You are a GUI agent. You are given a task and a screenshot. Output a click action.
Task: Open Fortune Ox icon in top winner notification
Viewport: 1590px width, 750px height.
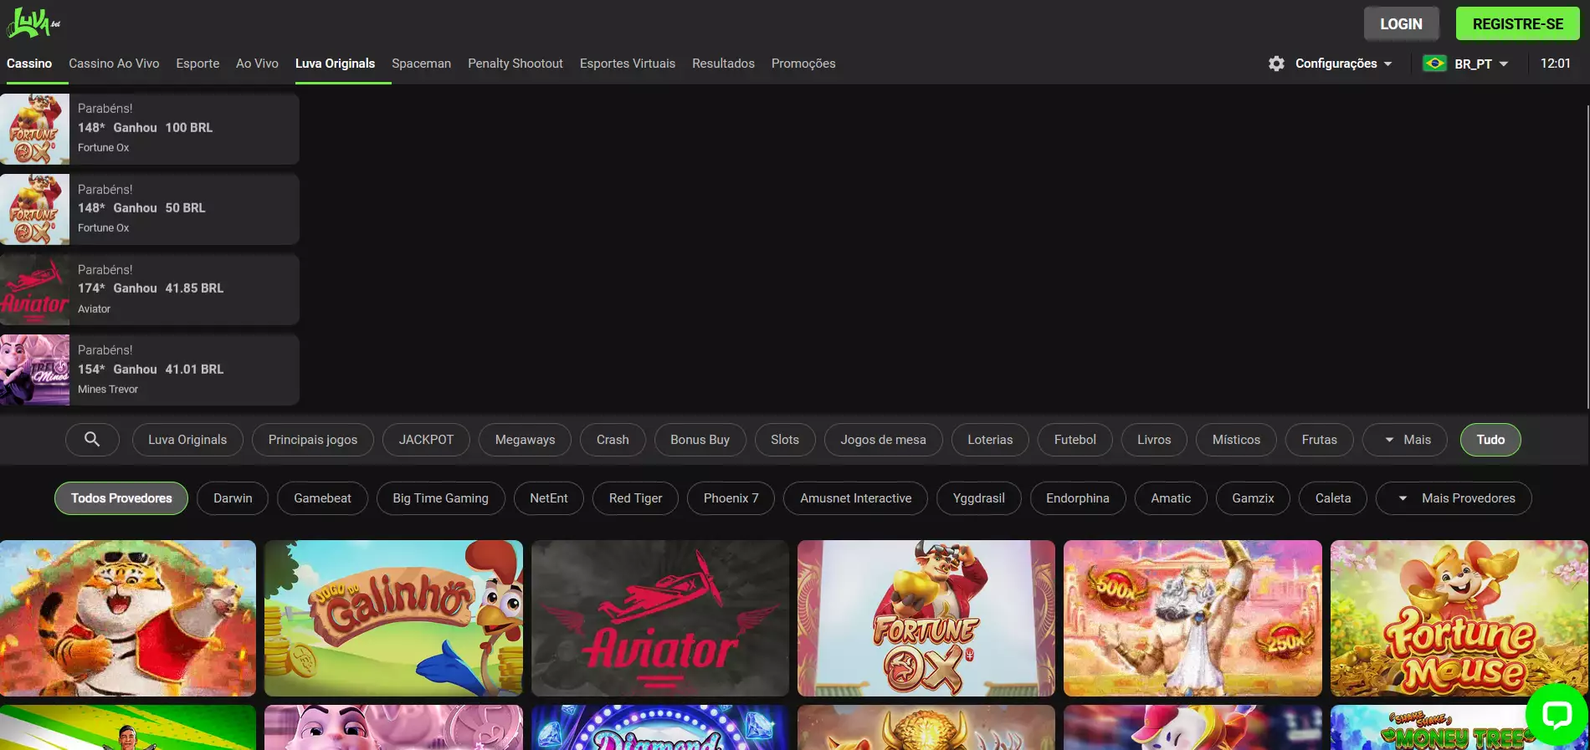(x=35, y=129)
